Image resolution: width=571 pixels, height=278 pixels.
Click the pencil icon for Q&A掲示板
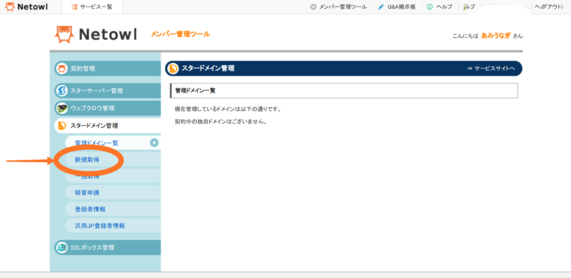[381, 7]
